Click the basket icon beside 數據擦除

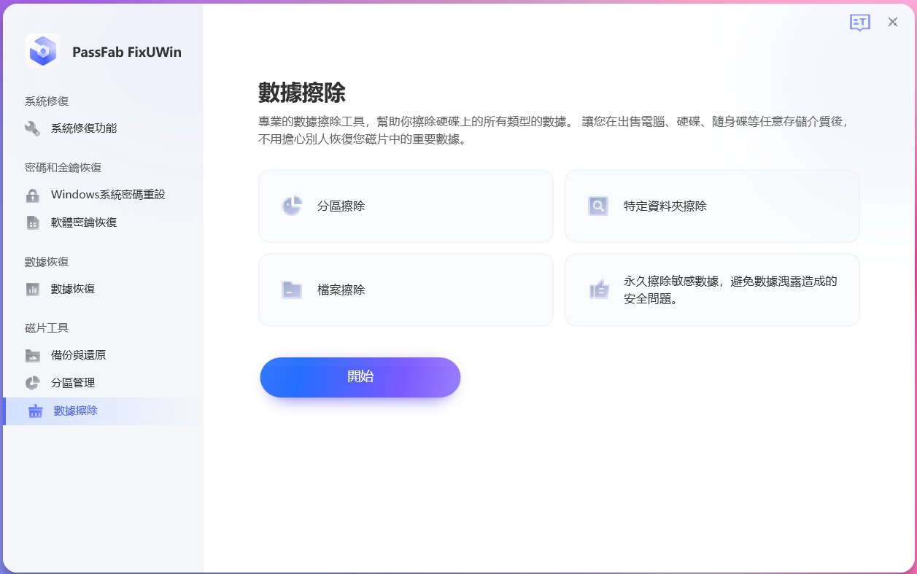(x=35, y=411)
